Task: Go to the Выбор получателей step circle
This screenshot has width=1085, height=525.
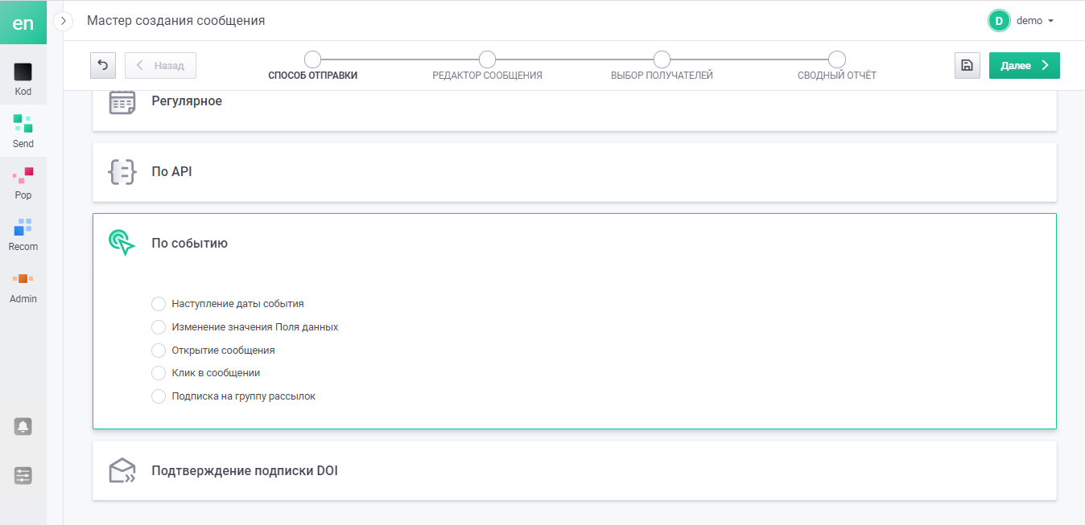Action: [x=662, y=59]
